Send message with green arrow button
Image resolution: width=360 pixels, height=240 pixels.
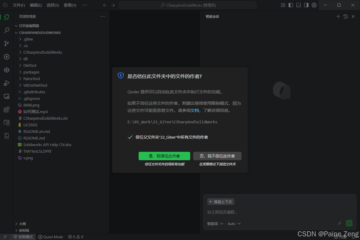349,223
